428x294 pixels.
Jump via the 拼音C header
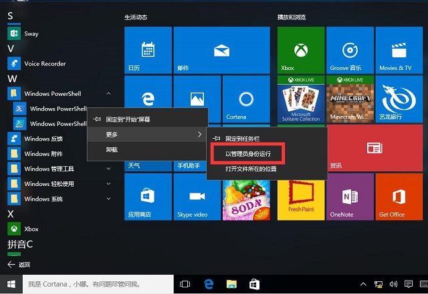20,244
